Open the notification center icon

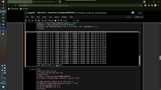pyautogui.click(x=3, y=87)
